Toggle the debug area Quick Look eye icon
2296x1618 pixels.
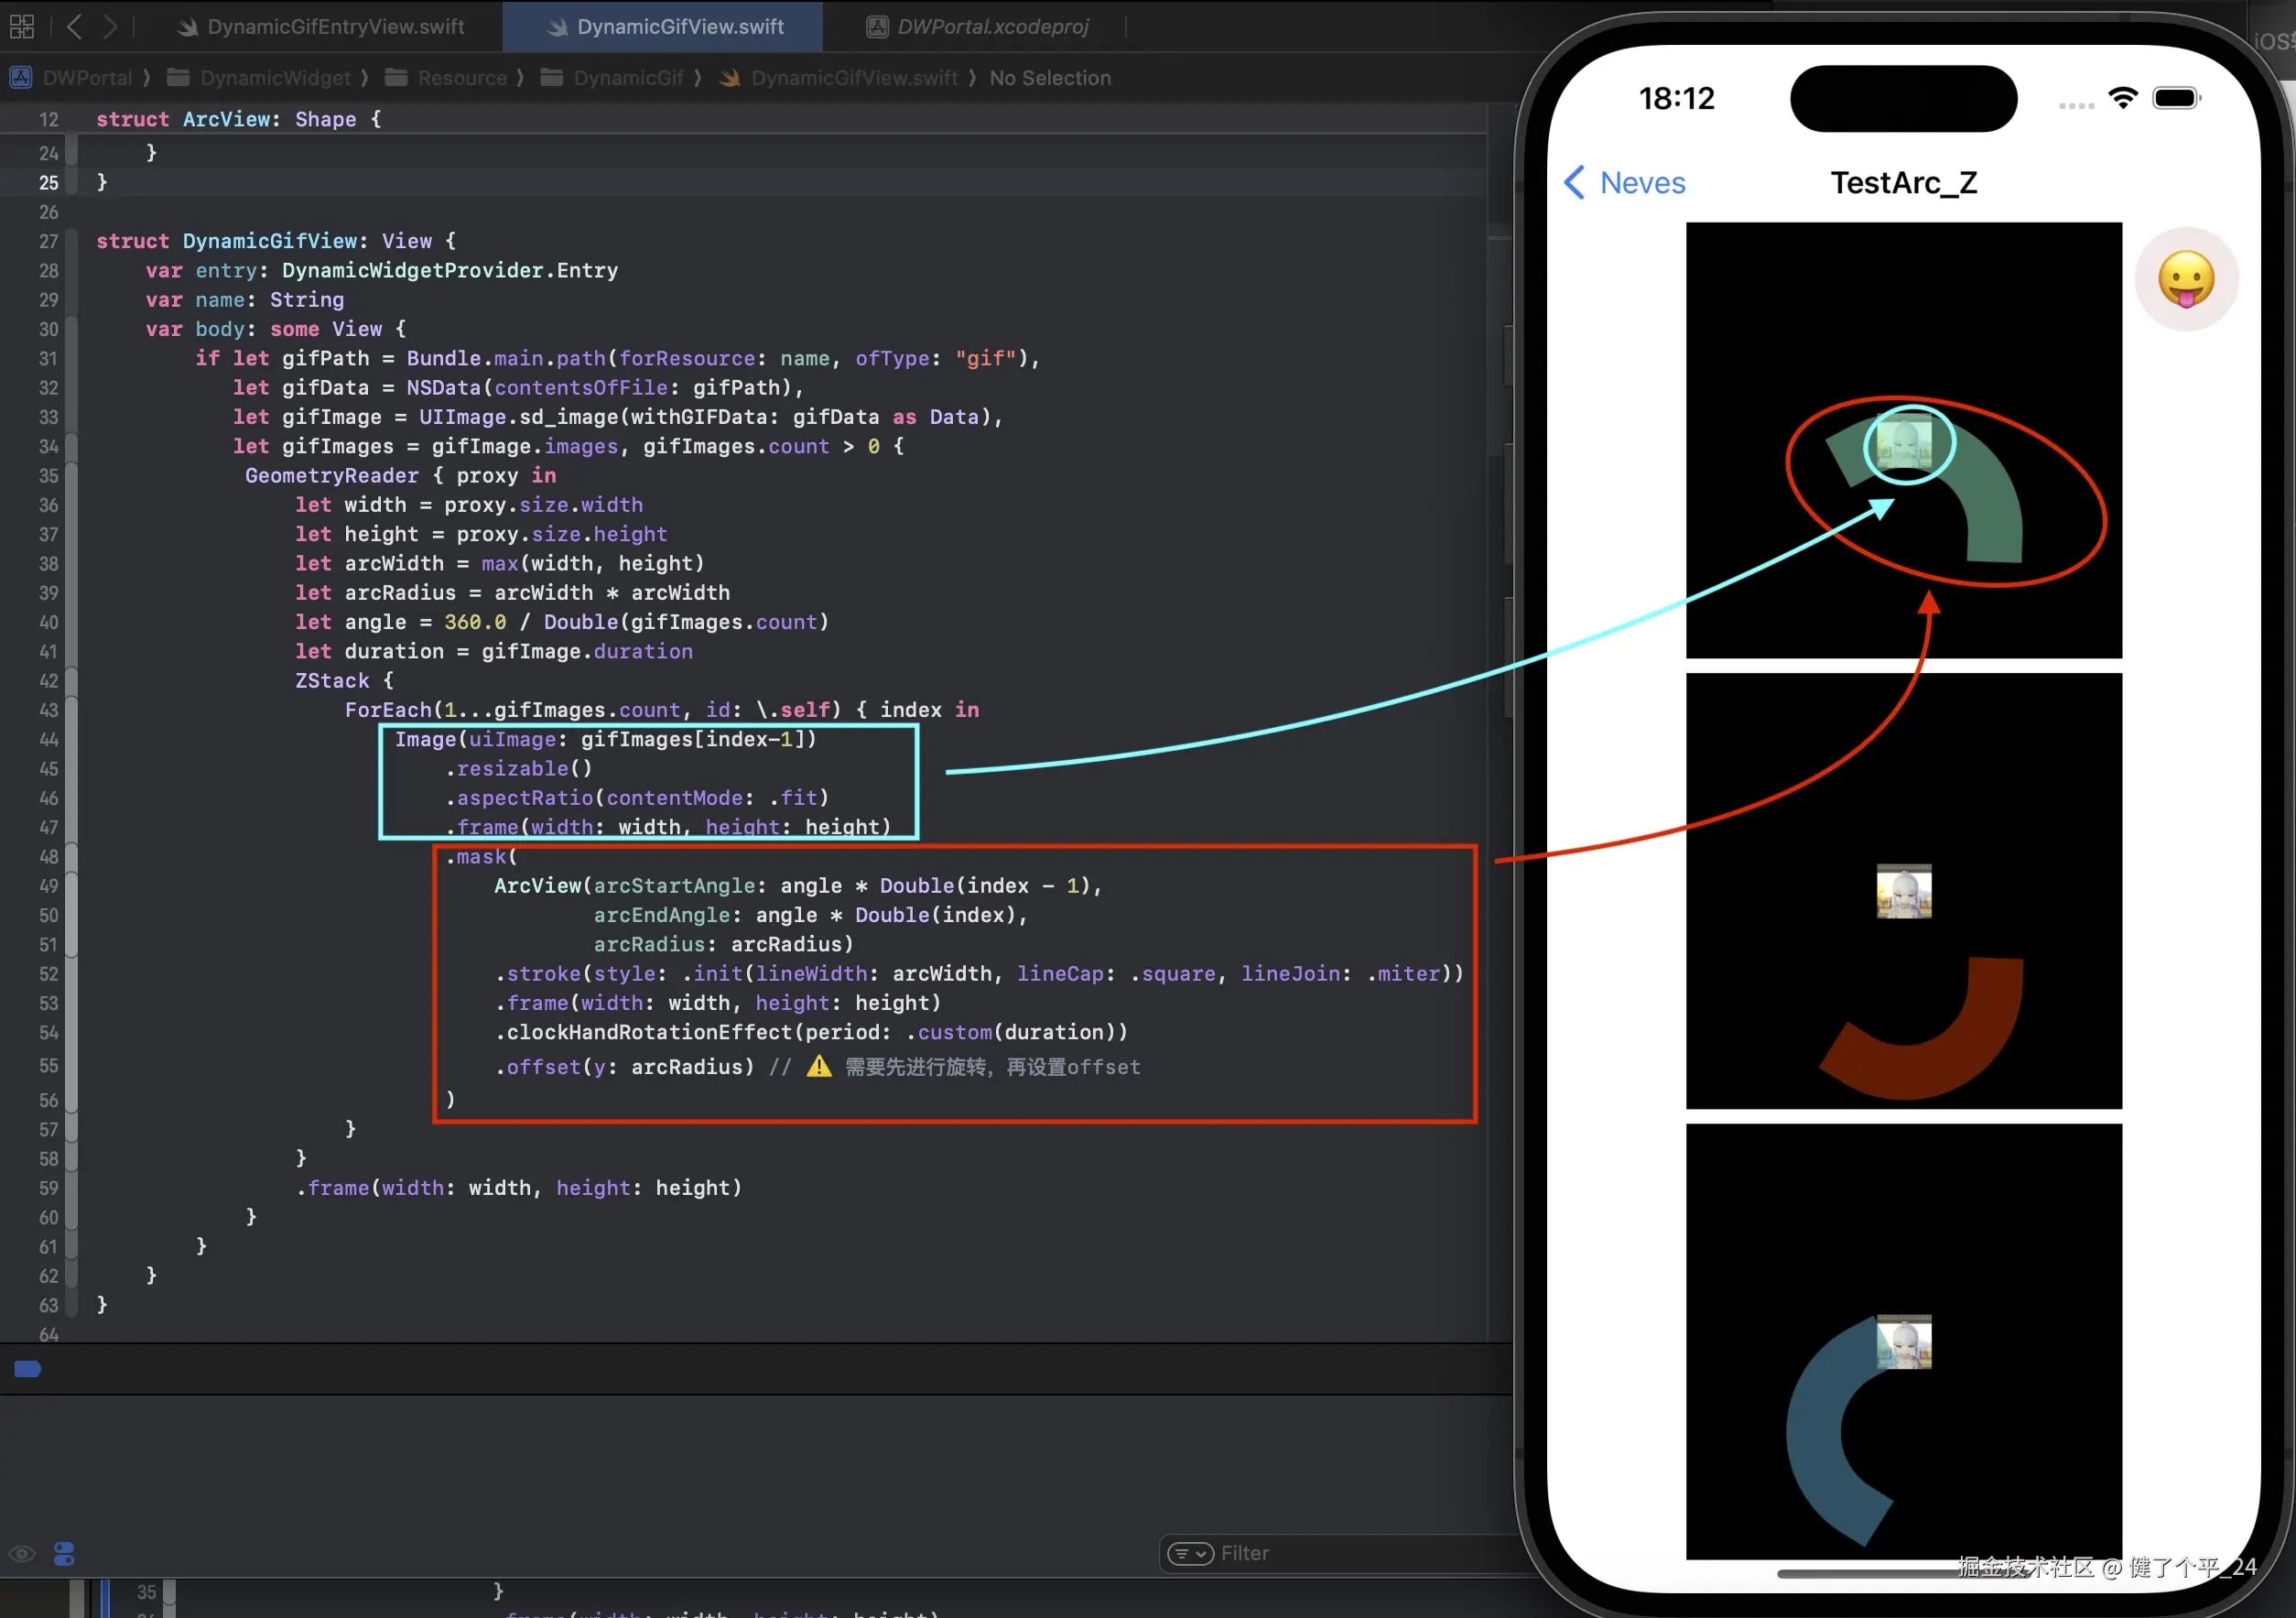(22, 1553)
